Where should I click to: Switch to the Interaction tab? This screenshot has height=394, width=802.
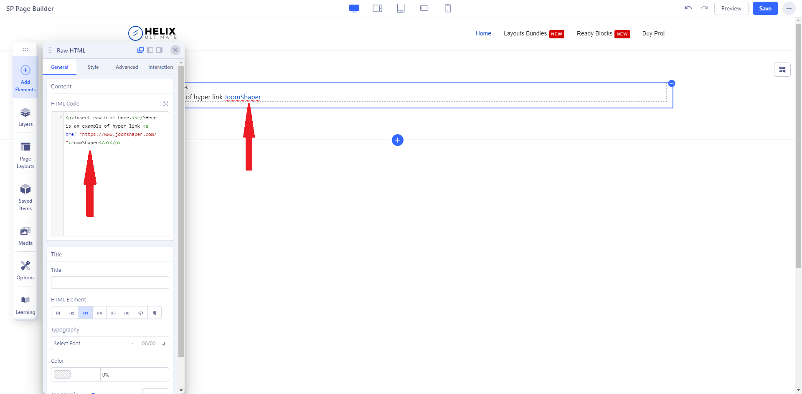pos(161,67)
